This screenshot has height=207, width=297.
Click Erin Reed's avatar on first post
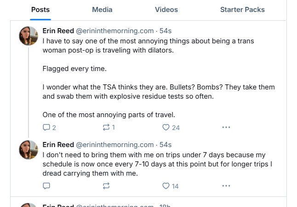[29, 36]
